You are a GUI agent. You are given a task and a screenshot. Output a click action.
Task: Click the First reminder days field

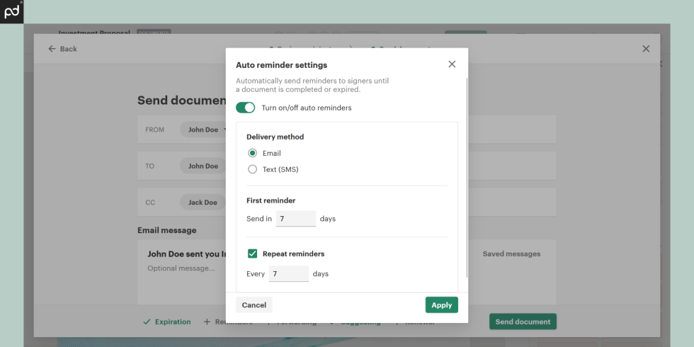point(295,219)
